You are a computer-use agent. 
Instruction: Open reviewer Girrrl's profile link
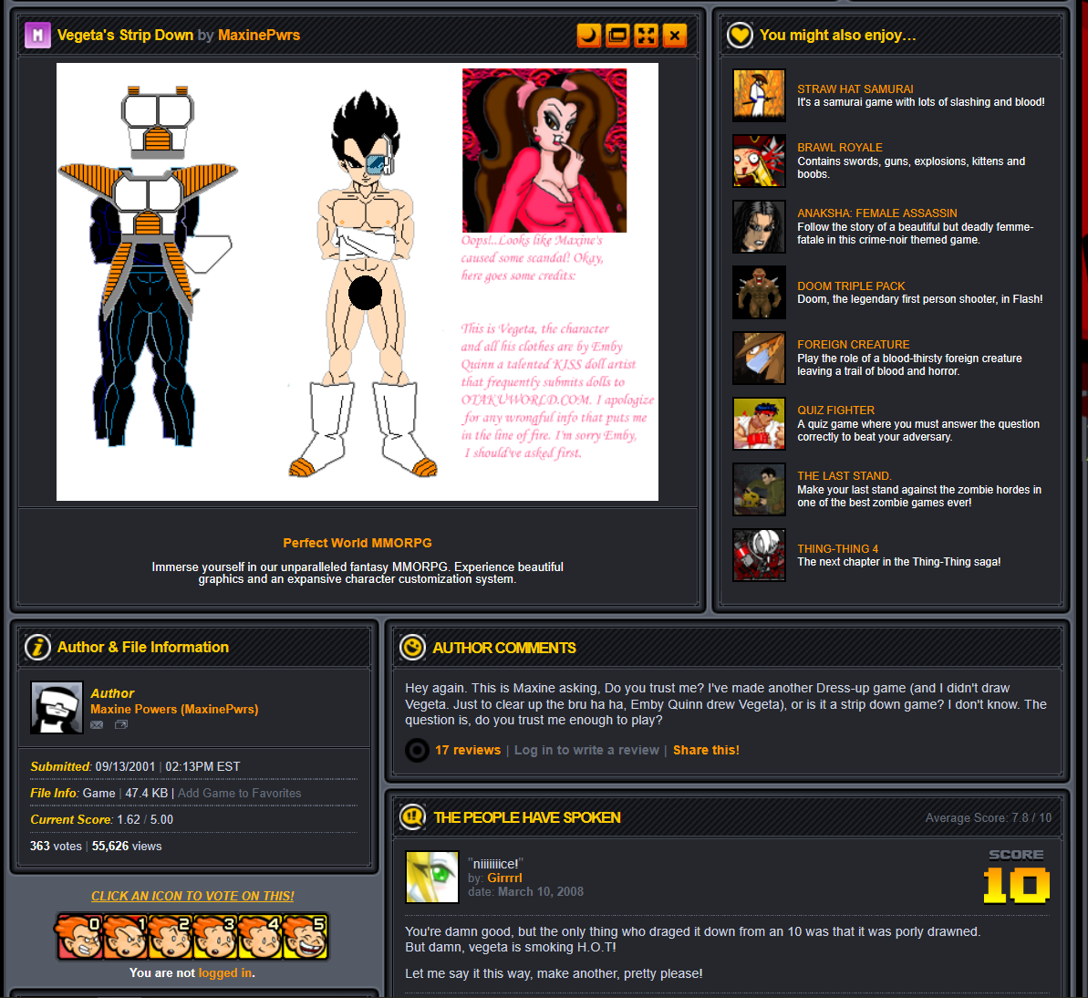504,878
